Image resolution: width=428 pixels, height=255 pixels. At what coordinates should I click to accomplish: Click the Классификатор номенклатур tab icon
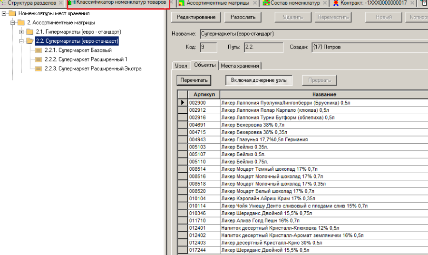pyautogui.click(x=72, y=2)
